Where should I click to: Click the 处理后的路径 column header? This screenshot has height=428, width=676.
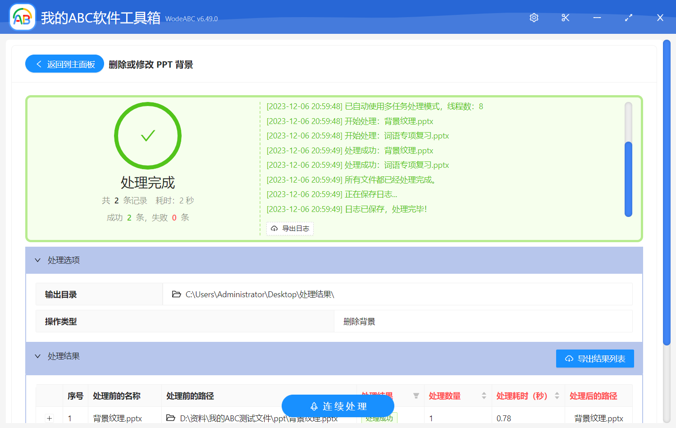tap(593, 396)
